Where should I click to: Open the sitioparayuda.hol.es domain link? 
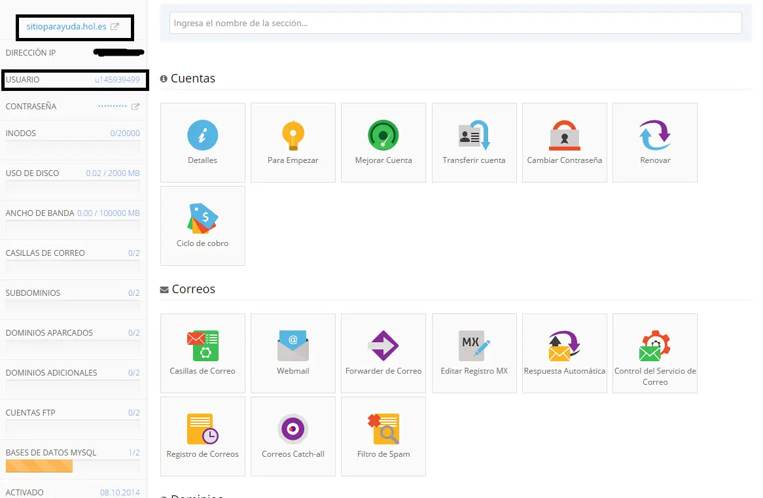pyautogui.click(x=66, y=26)
